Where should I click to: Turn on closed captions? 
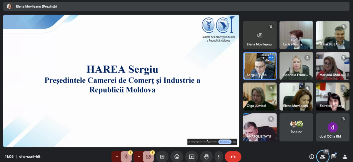[162, 157]
